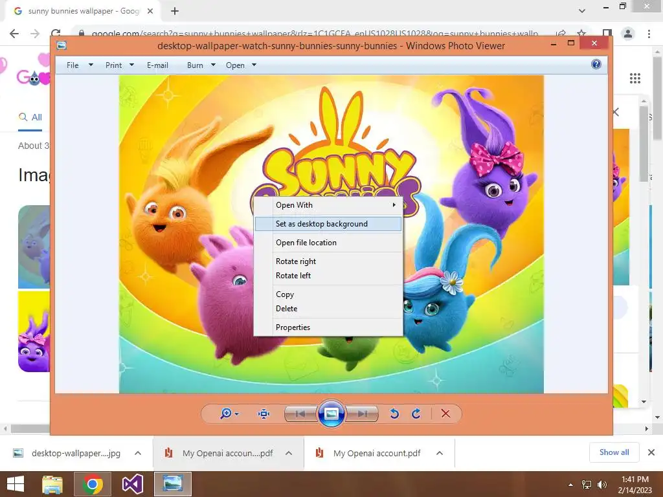Open My Openai account.pdf download
This screenshot has height=497, width=663.
[x=368, y=453]
